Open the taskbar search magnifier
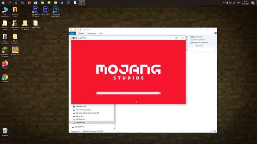The width and height of the screenshot is (257, 144). [10, 3]
